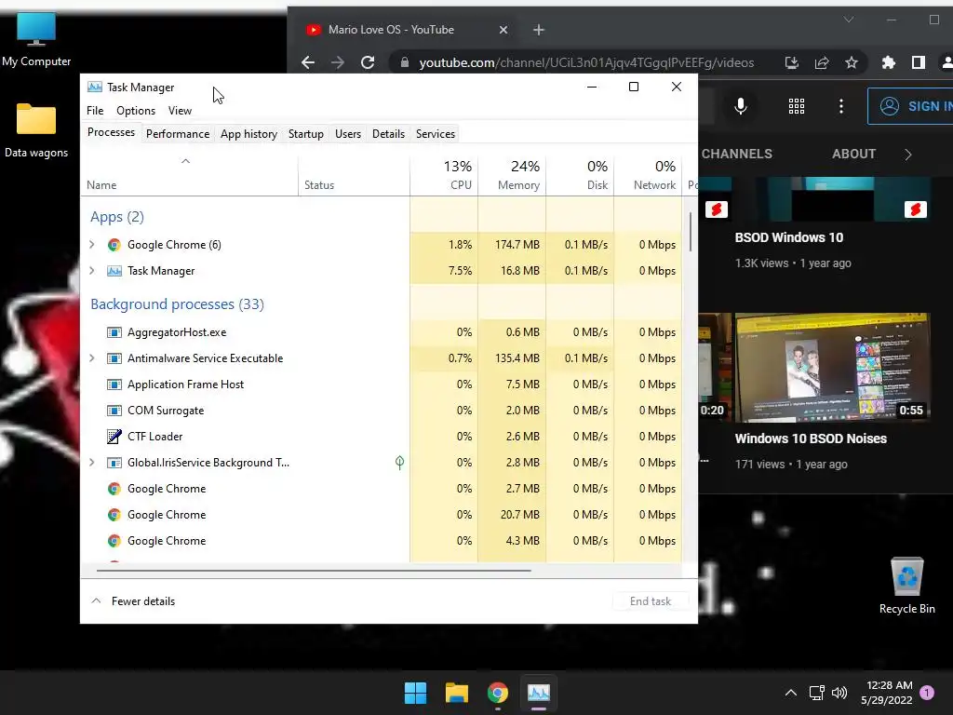The image size is (953, 715).
Task: Click the Windows Start button in taskbar
Action: pos(416,693)
